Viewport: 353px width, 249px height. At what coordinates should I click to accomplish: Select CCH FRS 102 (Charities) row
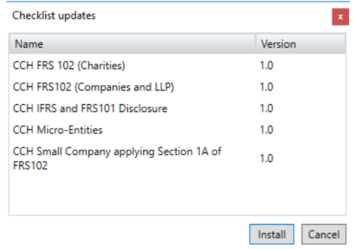coord(177,66)
